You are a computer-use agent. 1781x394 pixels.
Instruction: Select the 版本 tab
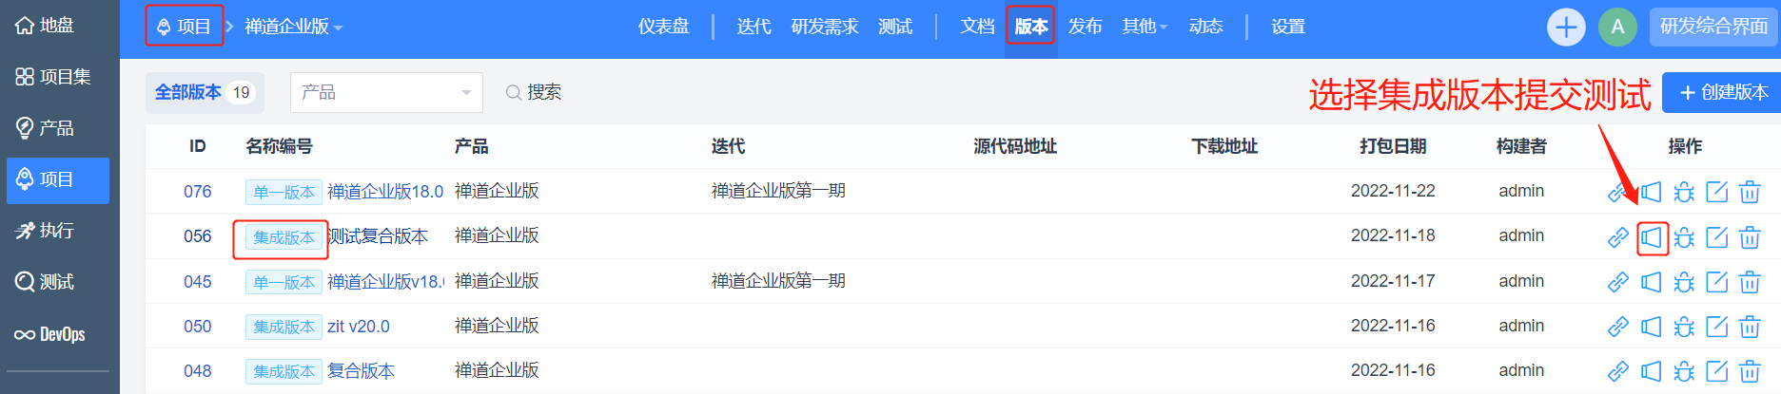coord(1031,27)
